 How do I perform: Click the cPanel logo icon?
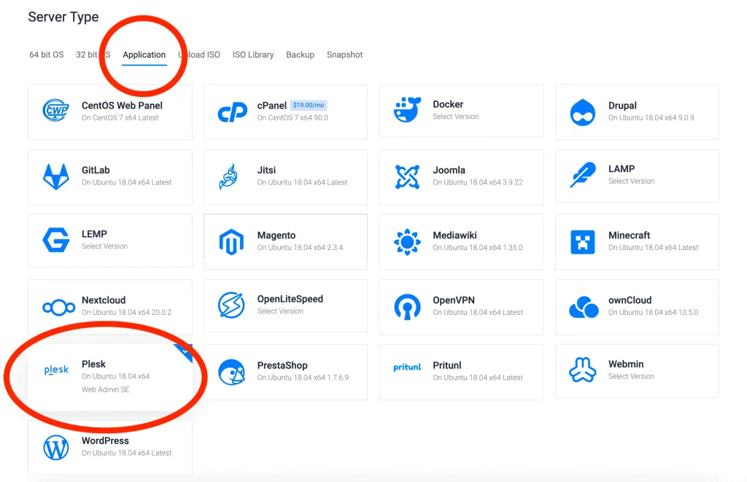point(231,110)
